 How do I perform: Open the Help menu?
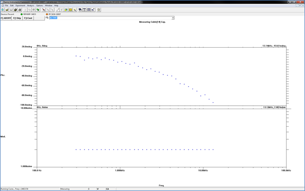(56, 5)
